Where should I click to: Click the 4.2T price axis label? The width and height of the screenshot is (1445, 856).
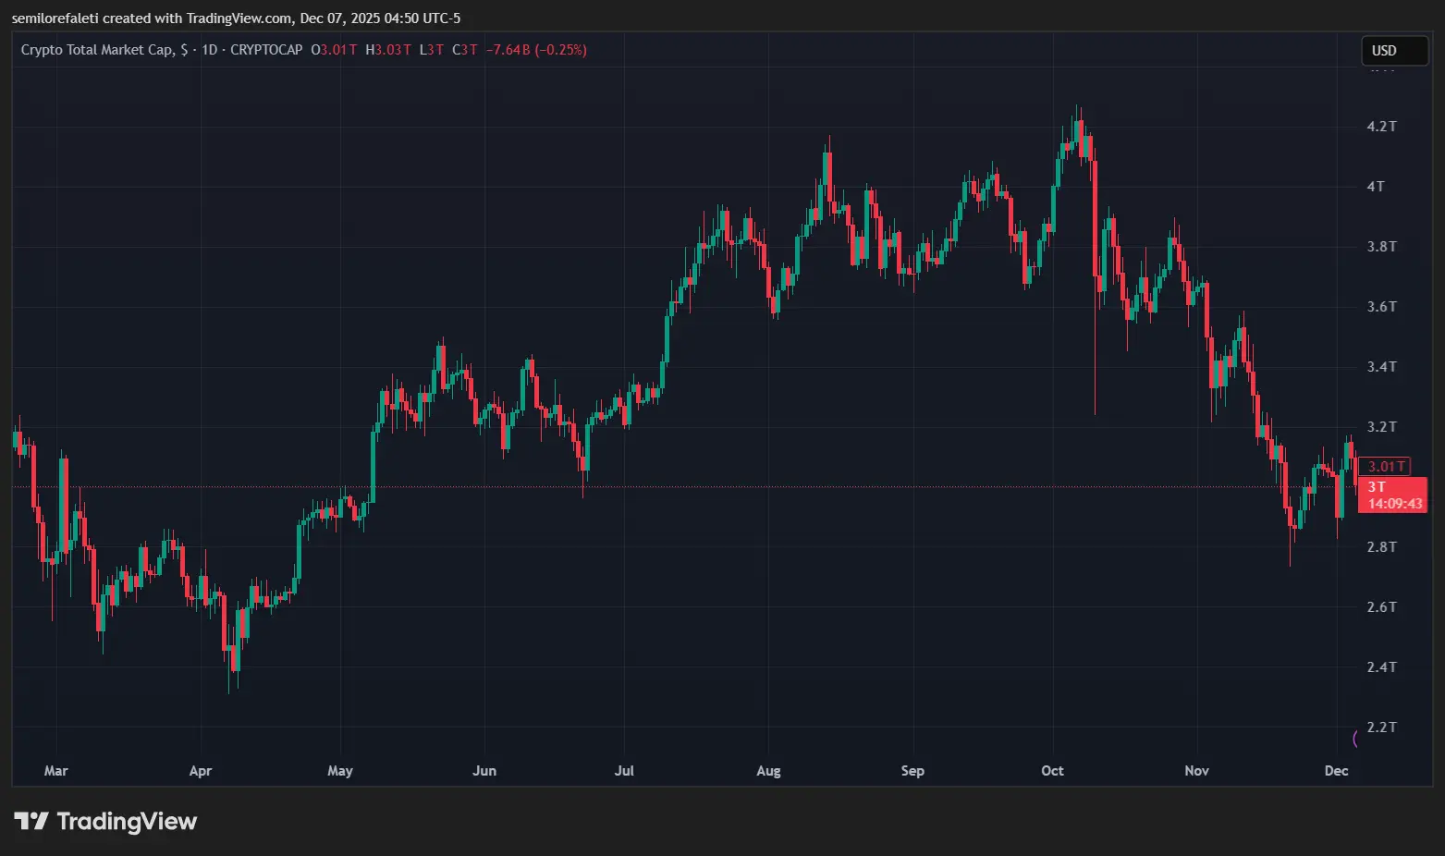point(1381,127)
